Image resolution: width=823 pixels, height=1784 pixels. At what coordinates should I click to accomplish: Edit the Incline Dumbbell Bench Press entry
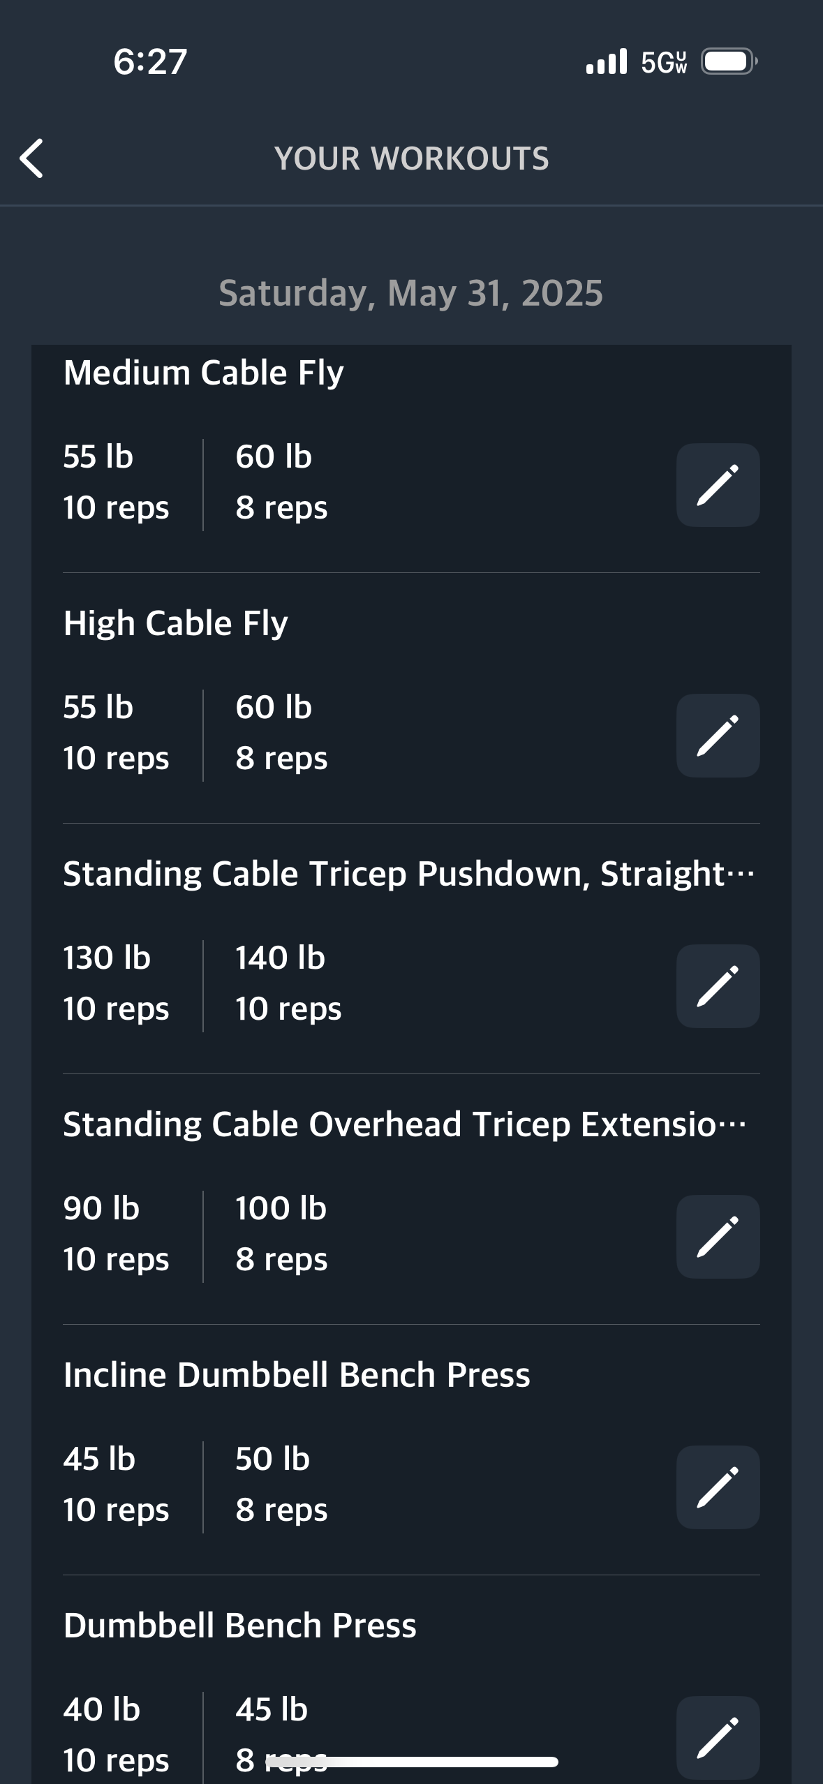718,1487
